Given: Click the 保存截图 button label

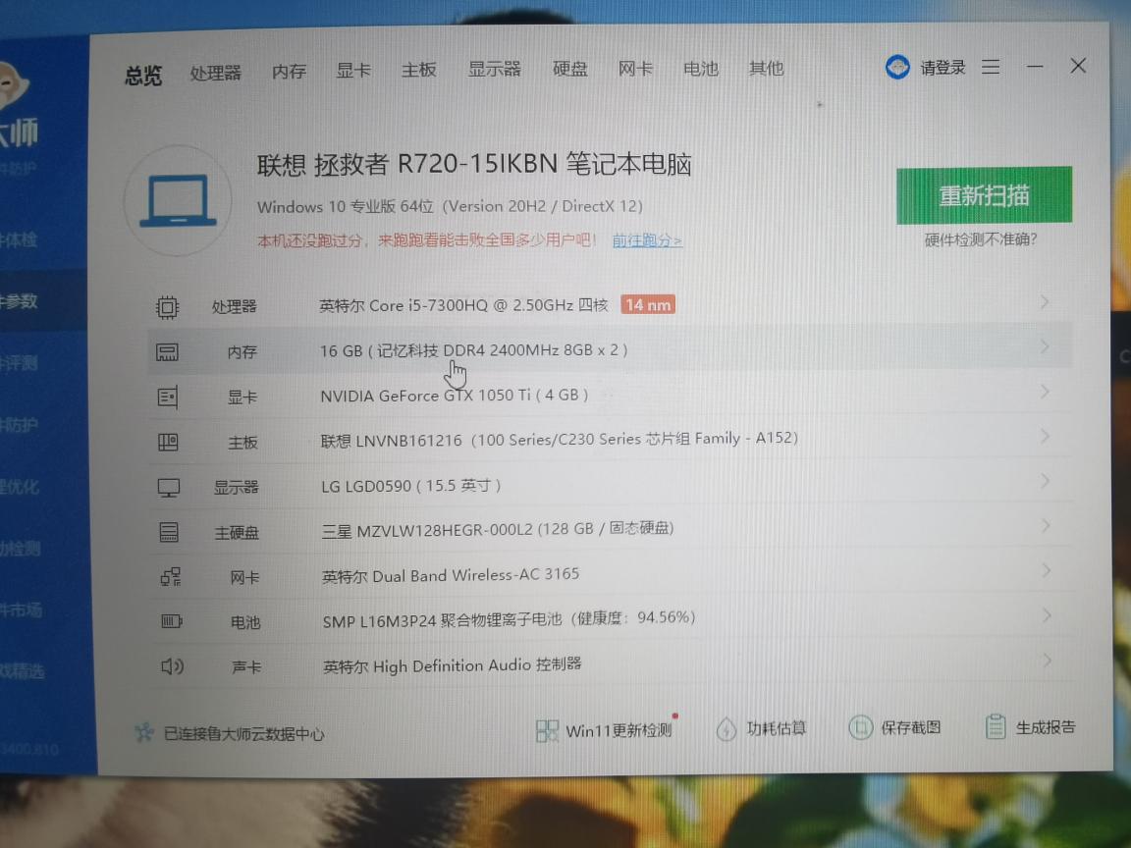Looking at the screenshot, I should 910,727.
